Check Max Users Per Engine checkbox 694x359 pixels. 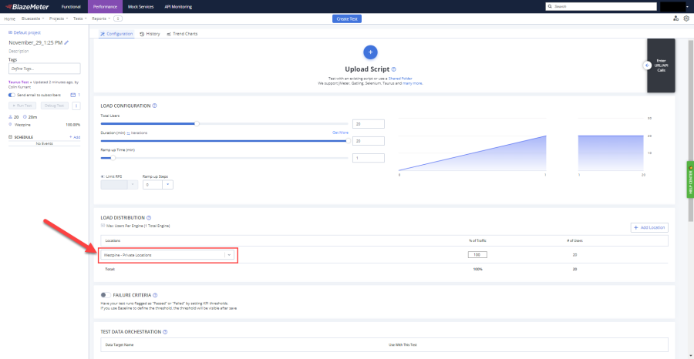pos(103,226)
